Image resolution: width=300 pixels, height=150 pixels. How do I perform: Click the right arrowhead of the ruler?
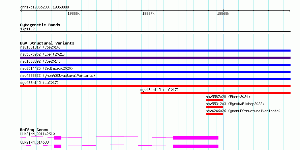[290, 11]
